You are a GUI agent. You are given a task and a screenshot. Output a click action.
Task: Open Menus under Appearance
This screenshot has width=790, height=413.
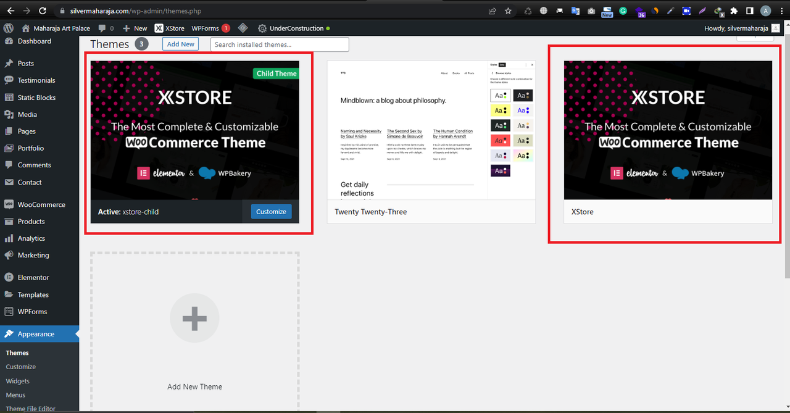(x=15, y=395)
